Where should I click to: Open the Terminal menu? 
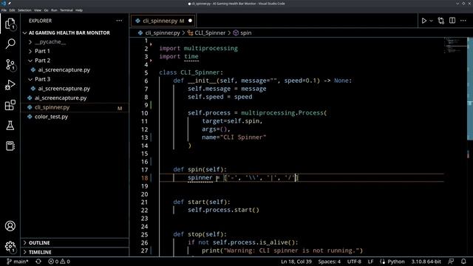coord(67,10)
